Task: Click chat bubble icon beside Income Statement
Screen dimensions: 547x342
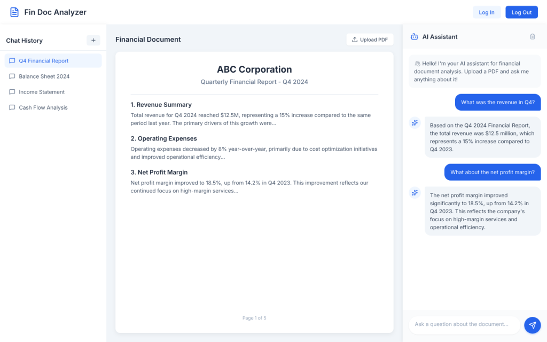Action: [x=12, y=92]
